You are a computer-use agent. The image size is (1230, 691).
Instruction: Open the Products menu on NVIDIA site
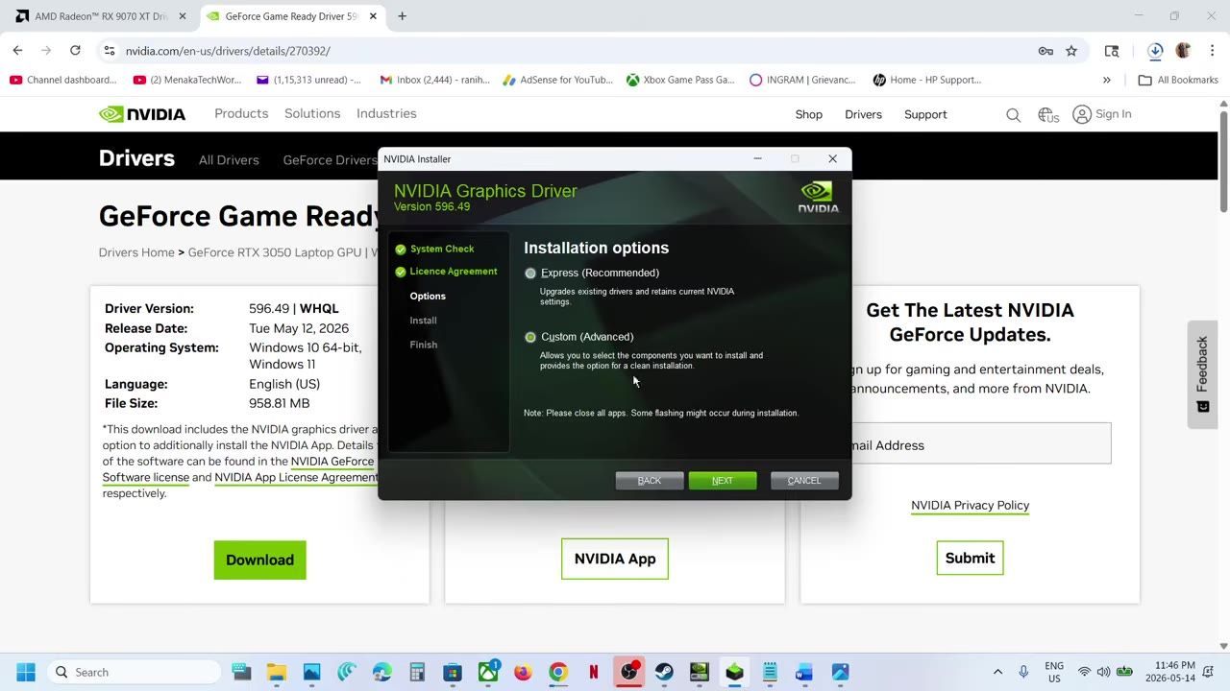click(241, 113)
